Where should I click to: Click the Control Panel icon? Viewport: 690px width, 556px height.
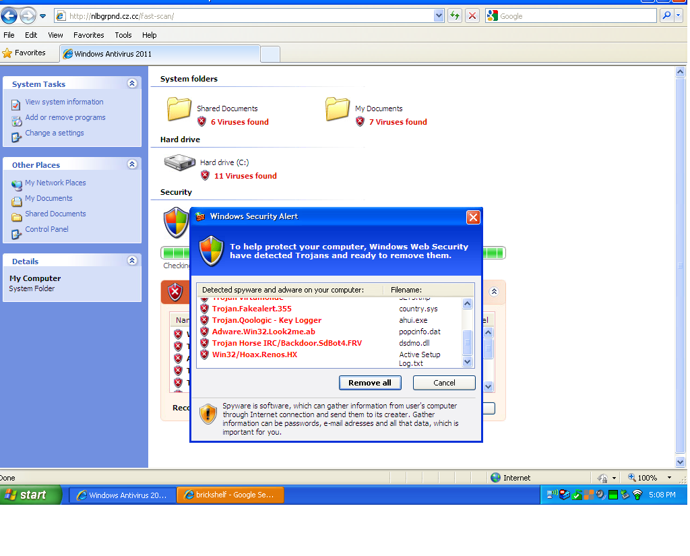coord(17,234)
